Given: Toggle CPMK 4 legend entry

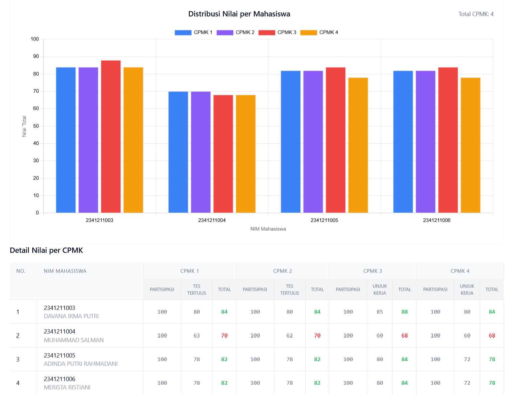Looking at the screenshot, I should (x=319, y=32).
